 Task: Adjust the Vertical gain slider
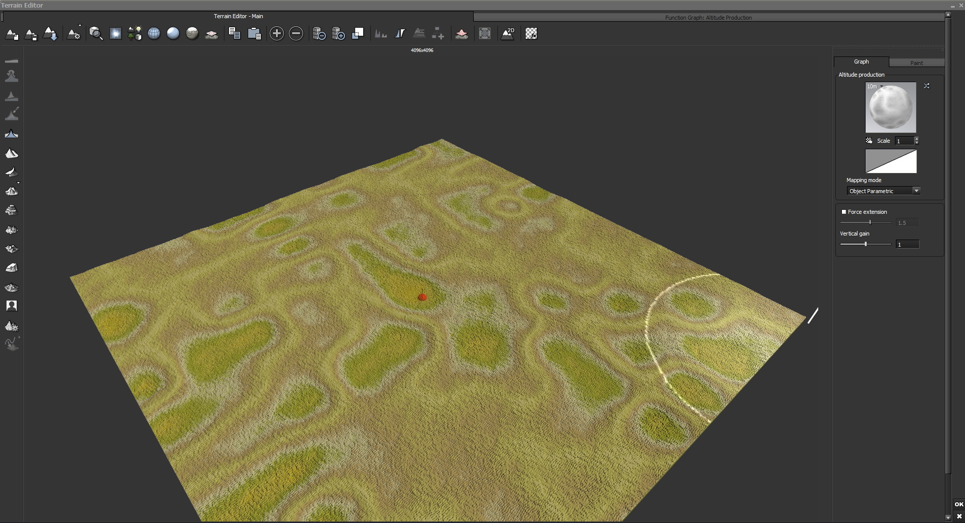click(x=866, y=244)
